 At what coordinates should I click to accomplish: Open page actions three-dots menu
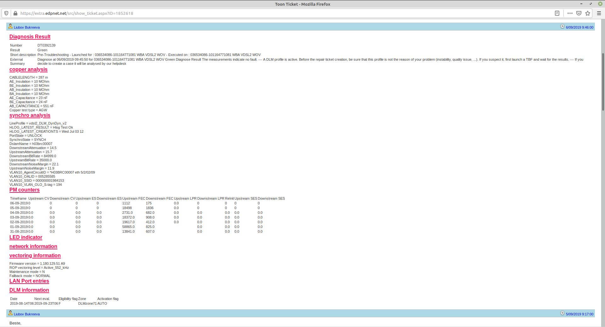click(570, 13)
